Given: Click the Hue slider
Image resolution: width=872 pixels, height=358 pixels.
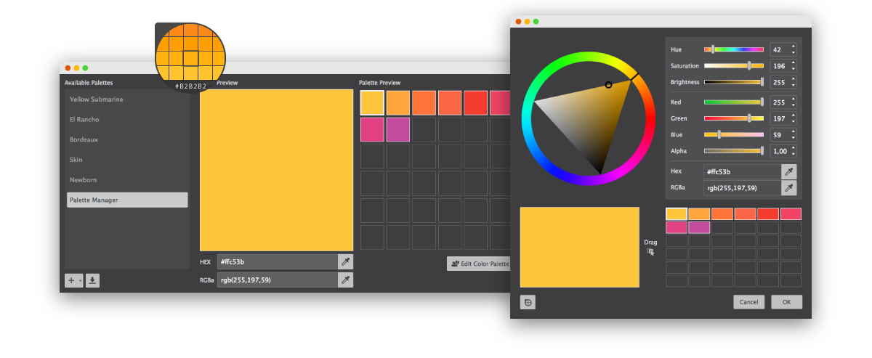Looking at the screenshot, I should click(734, 49).
